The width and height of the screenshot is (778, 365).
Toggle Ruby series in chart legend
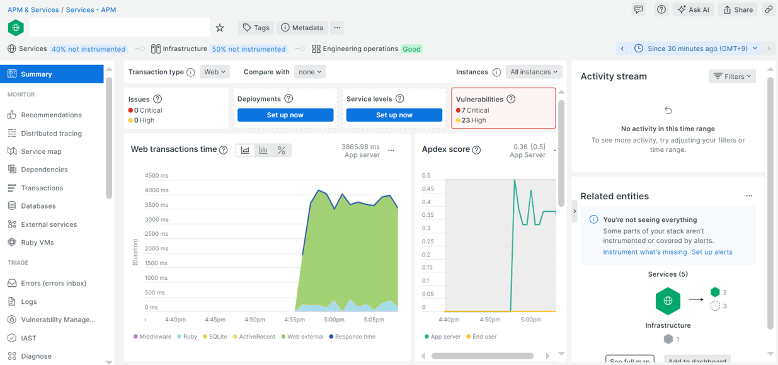[187, 337]
